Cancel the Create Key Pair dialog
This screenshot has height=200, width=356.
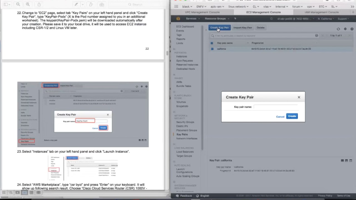pos(280,117)
